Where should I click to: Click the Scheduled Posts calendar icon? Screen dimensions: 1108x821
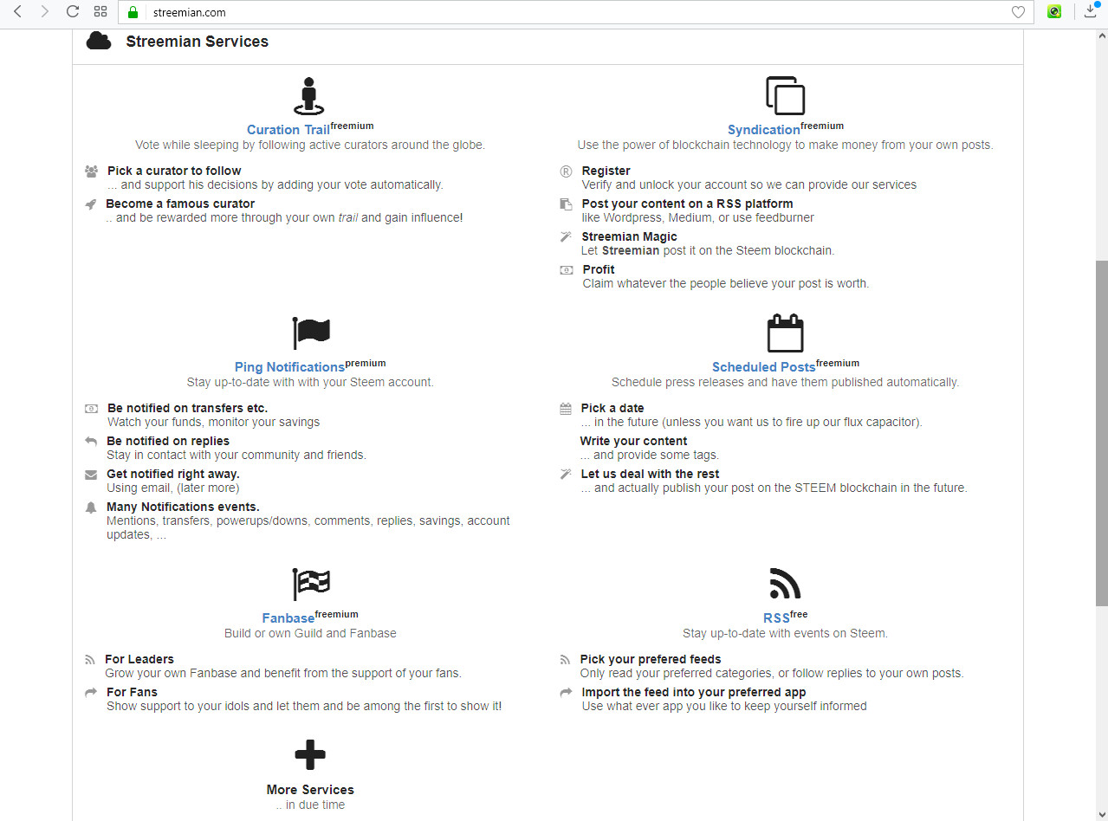[x=785, y=333]
